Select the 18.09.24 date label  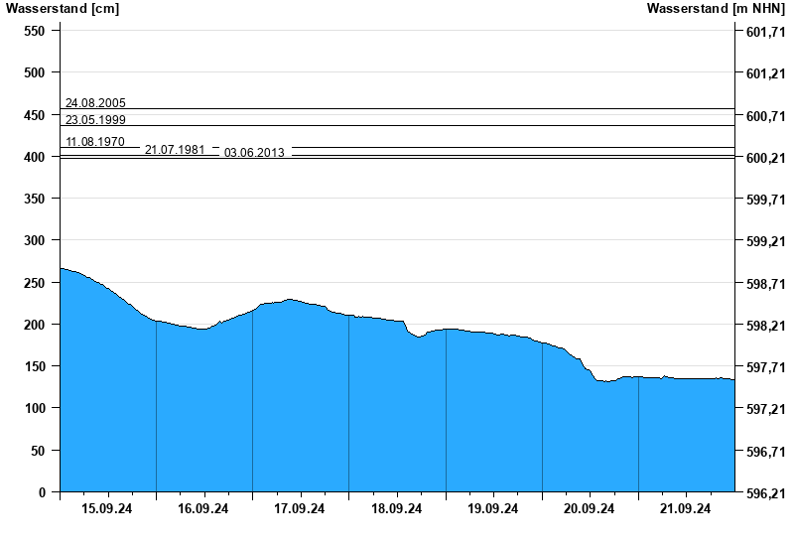(396, 509)
